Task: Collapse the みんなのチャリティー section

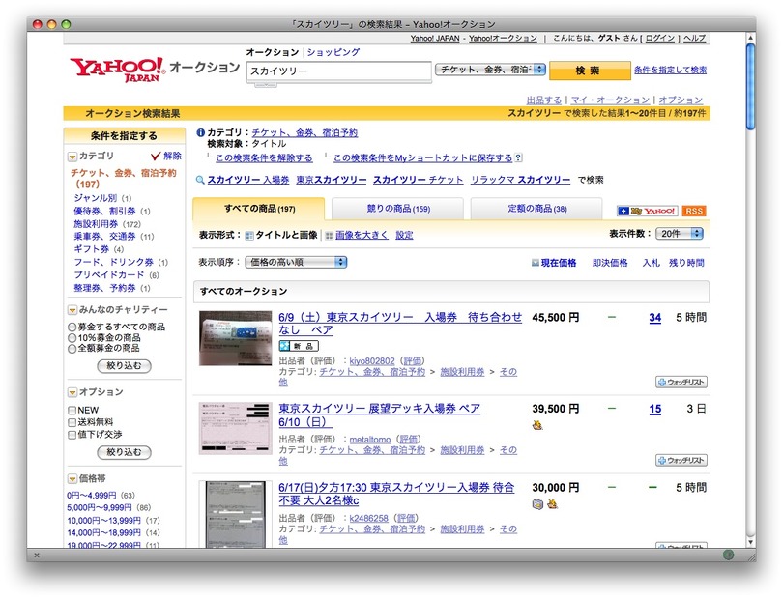Action: 72,310
